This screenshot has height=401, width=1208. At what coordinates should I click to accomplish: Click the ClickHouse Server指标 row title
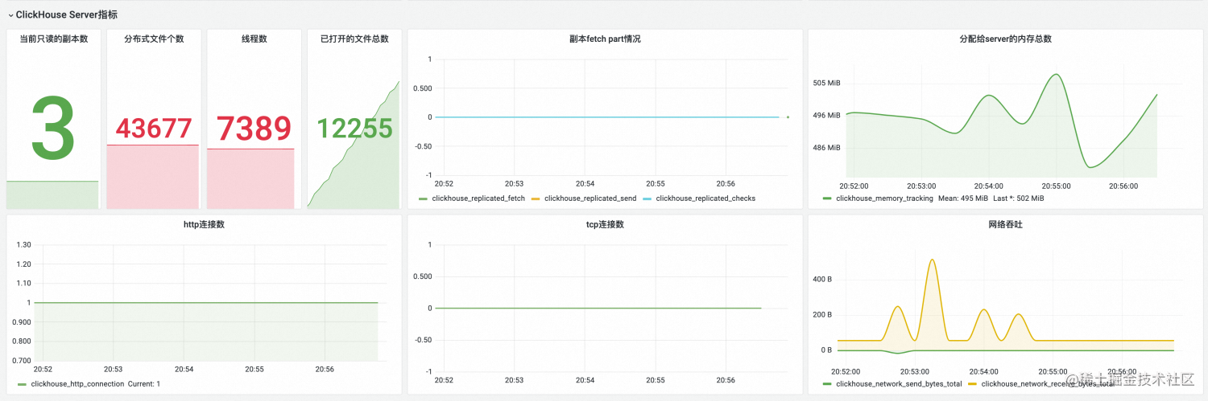point(66,14)
